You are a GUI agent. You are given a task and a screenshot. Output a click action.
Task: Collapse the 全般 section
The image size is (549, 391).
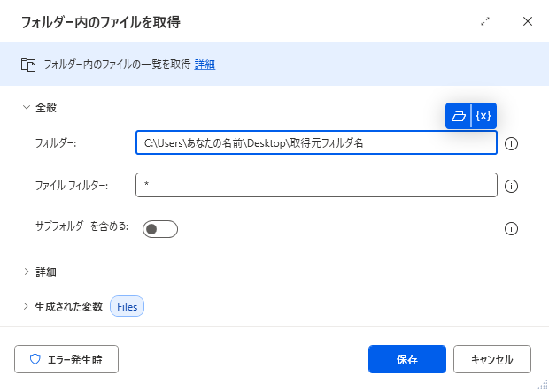(39, 107)
